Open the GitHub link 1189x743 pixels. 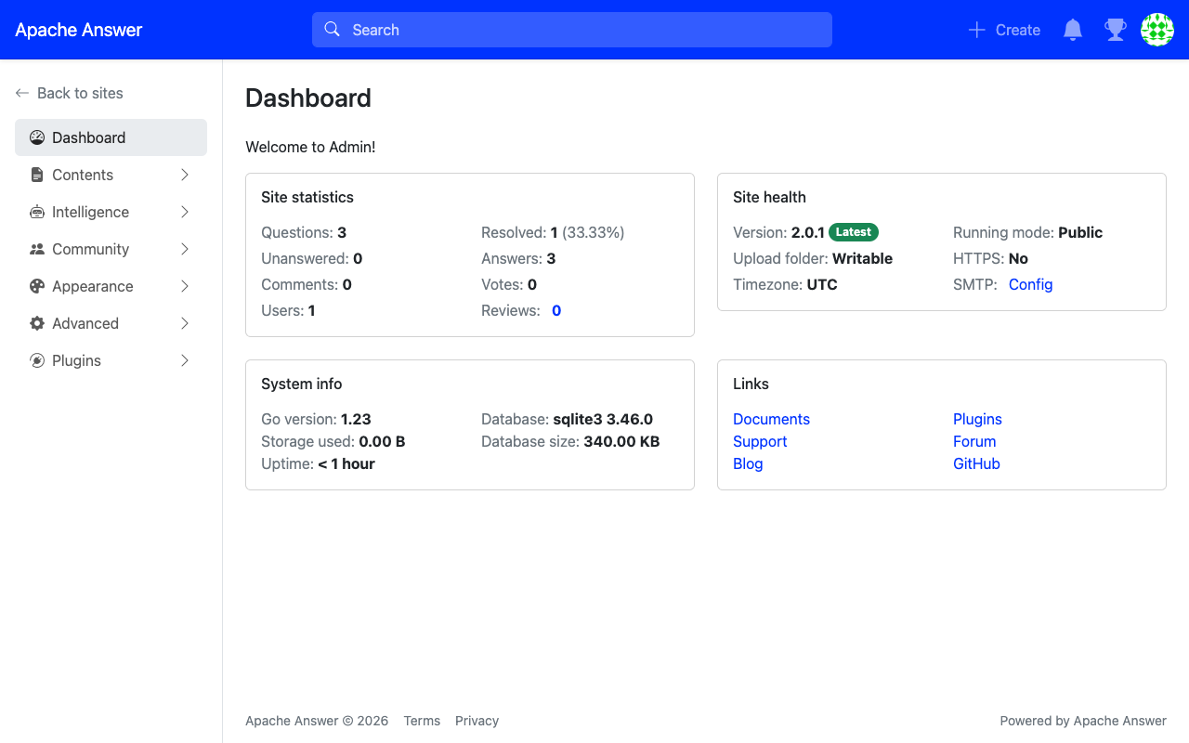click(976, 463)
